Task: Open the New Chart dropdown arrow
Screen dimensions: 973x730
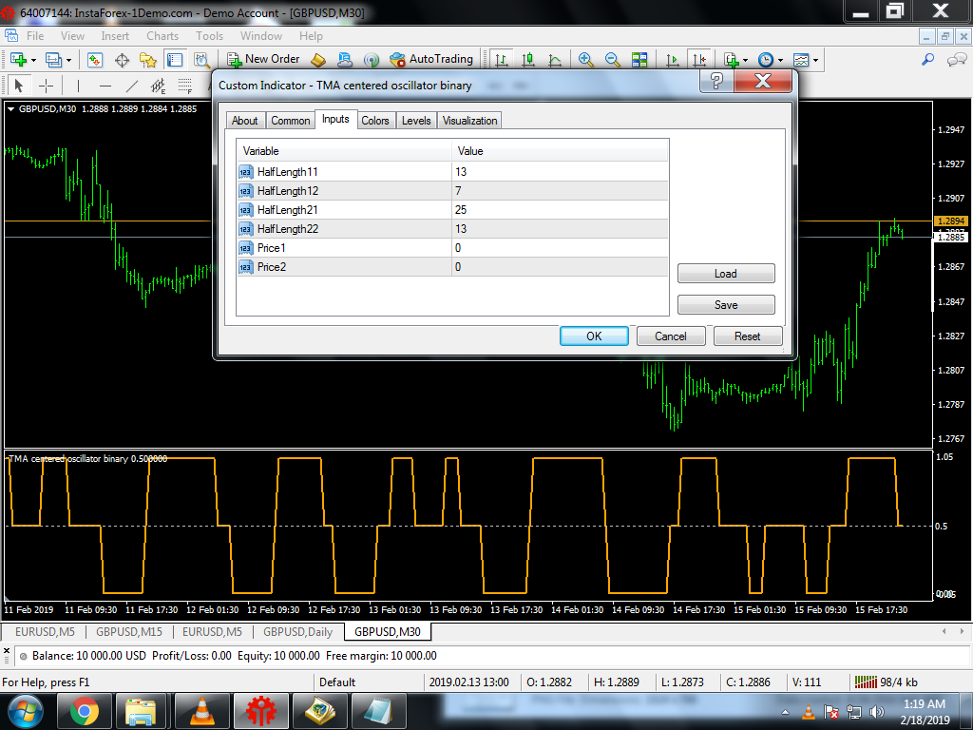Action: click(x=33, y=60)
